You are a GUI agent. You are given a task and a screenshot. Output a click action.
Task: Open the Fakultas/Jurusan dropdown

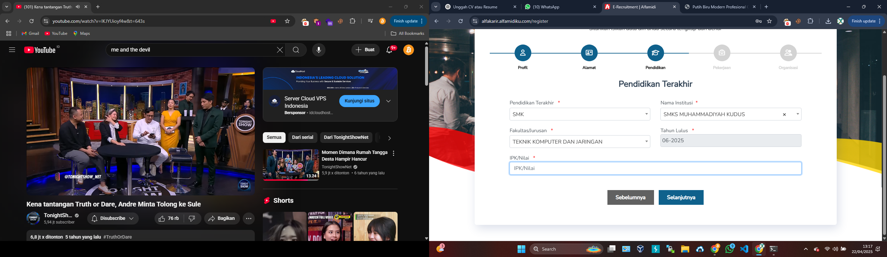pyautogui.click(x=580, y=142)
